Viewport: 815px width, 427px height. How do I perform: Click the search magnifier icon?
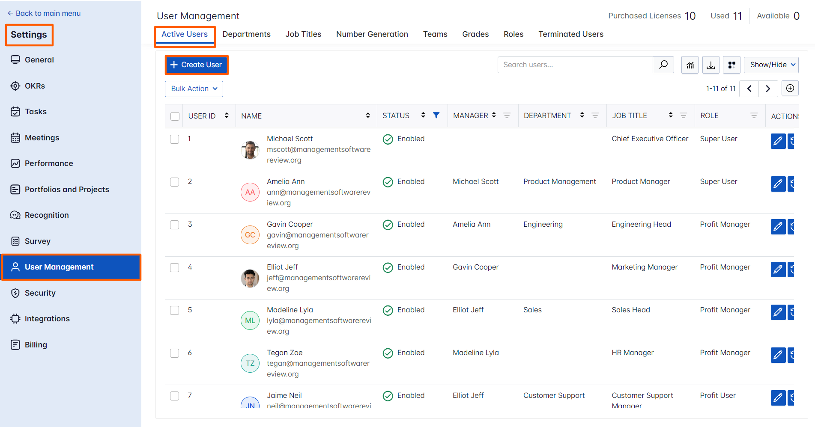[x=663, y=65]
